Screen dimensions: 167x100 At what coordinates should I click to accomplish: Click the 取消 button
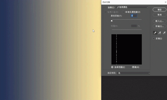click(159, 15)
